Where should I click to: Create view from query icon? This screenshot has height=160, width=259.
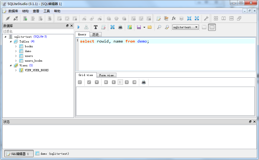point(130,27)
